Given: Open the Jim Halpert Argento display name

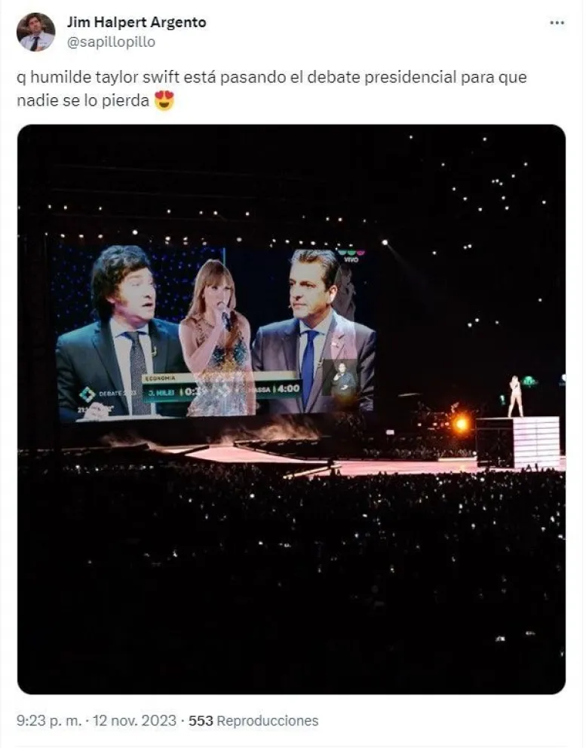Looking at the screenshot, I should click(136, 23).
